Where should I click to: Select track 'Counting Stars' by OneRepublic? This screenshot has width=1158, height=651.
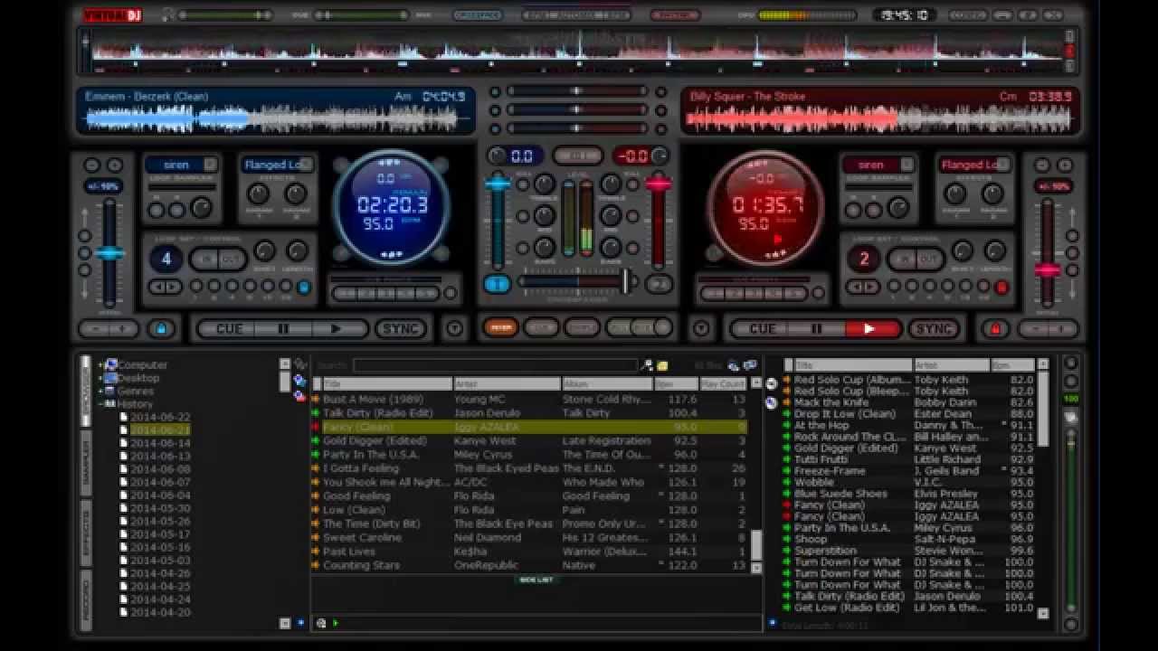point(529,565)
